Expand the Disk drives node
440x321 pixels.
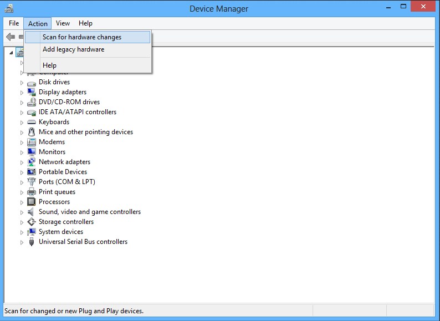[x=22, y=83]
